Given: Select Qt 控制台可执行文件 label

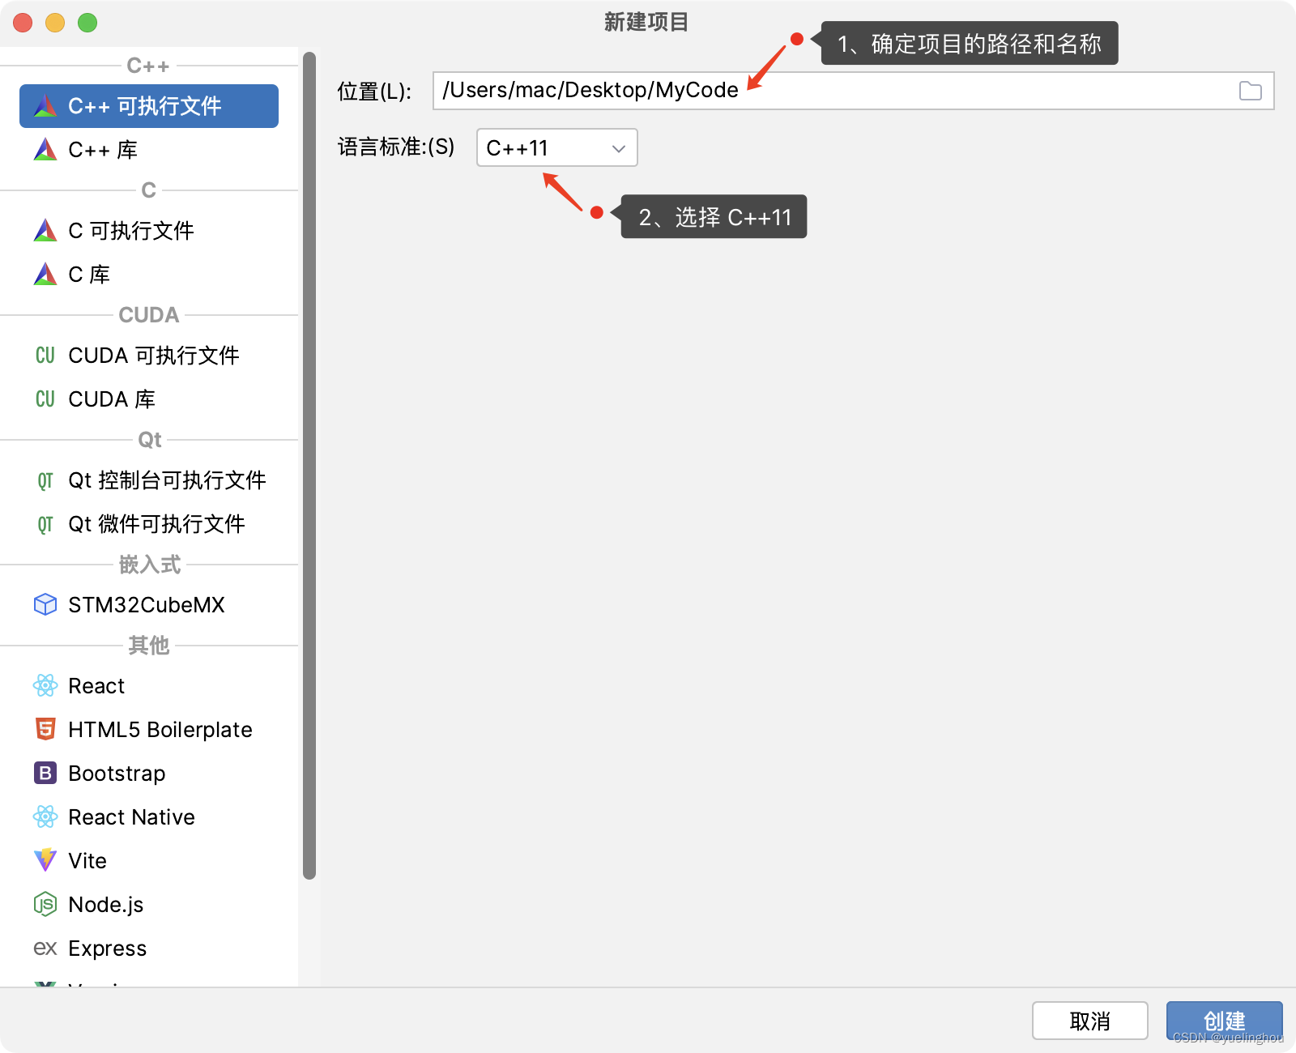Looking at the screenshot, I should coord(167,480).
